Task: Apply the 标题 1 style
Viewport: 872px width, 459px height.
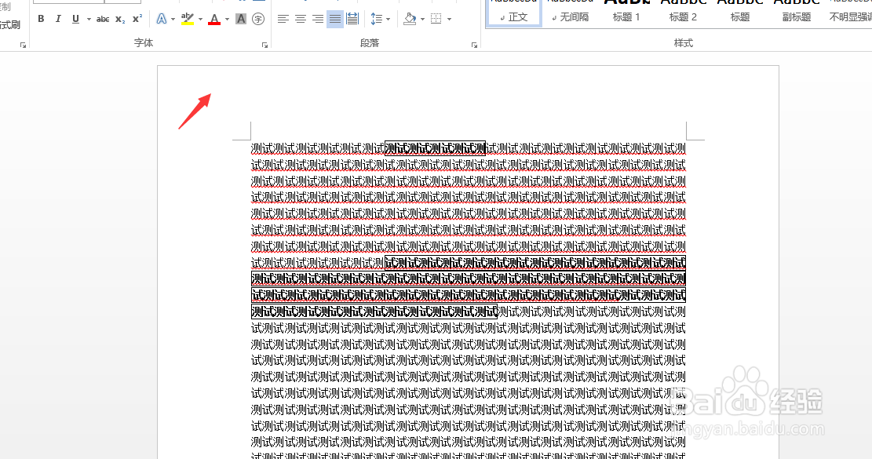Action: (x=626, y=13)
